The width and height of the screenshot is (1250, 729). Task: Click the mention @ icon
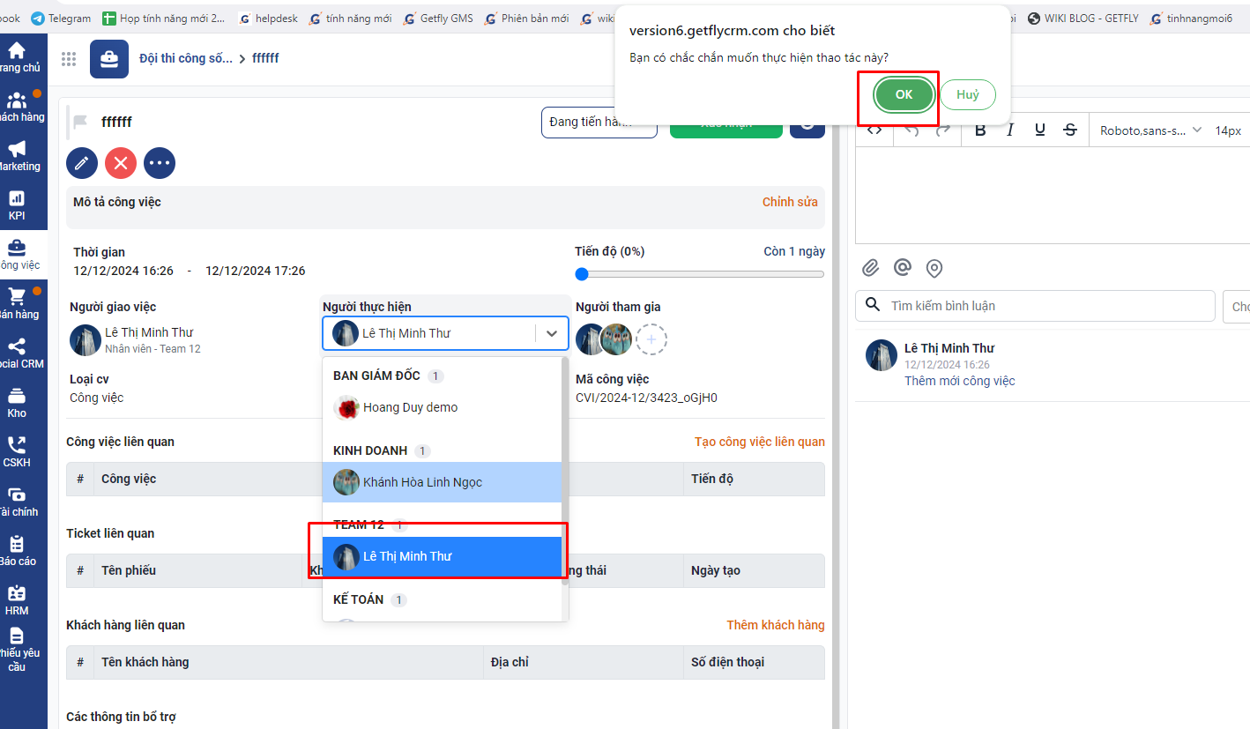pyautogui.click(x=902, y=268)
